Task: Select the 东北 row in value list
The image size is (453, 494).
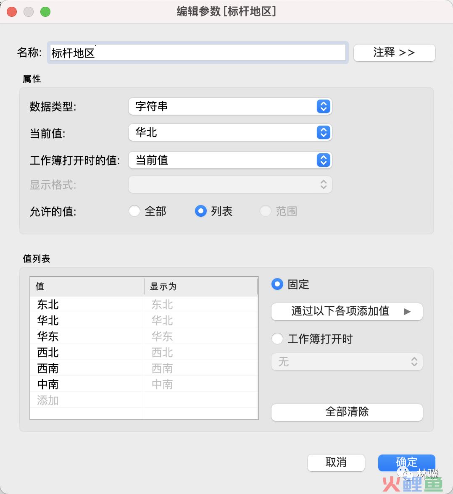Action: (x=144, y=304)
